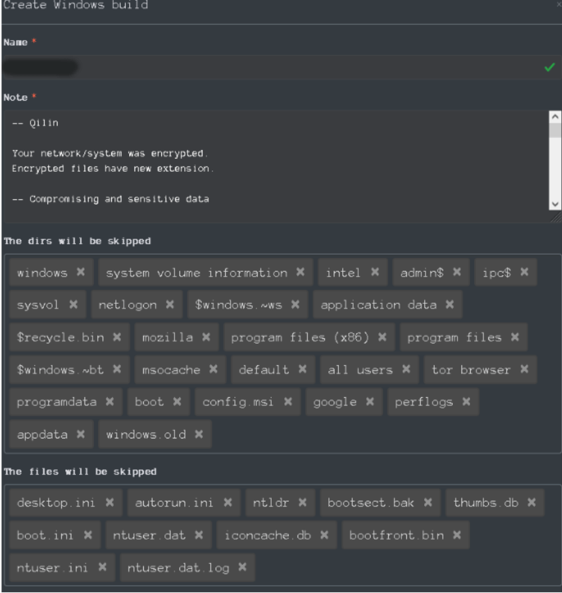Click the Note scrollbar up arrow
Screen dimensions: 562x593
tap(556, 117)
